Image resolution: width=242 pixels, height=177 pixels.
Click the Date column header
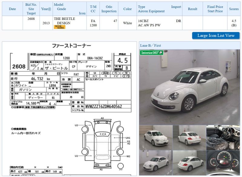pos(12,9)
